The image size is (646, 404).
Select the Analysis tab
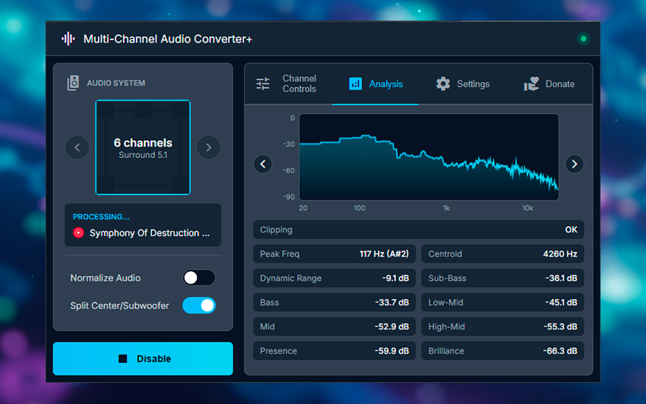point(375,84)
